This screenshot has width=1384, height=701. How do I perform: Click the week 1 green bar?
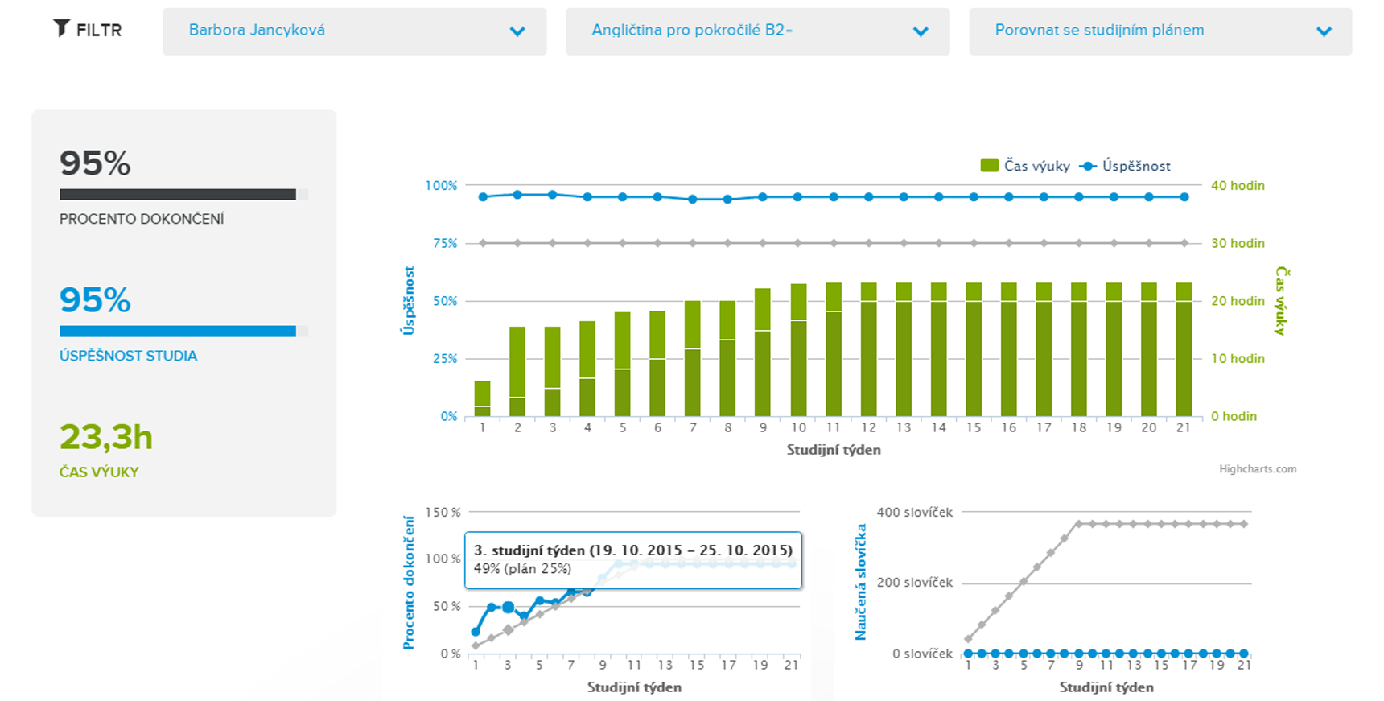point(482,398)
